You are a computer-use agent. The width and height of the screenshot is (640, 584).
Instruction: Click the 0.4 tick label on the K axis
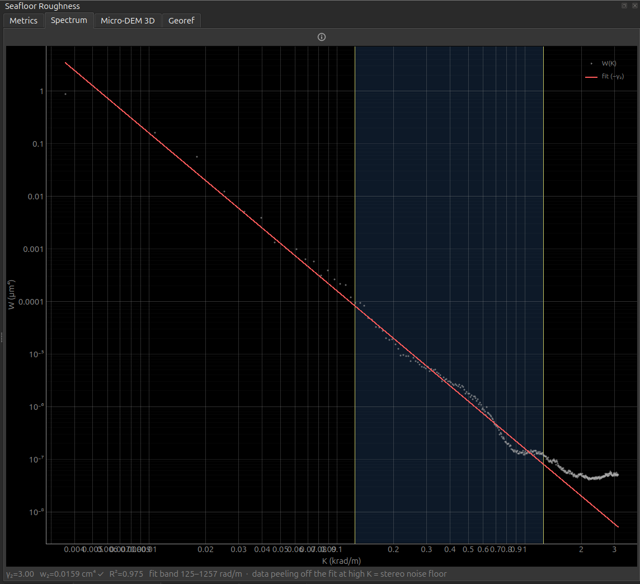click(x=450, y=549)
